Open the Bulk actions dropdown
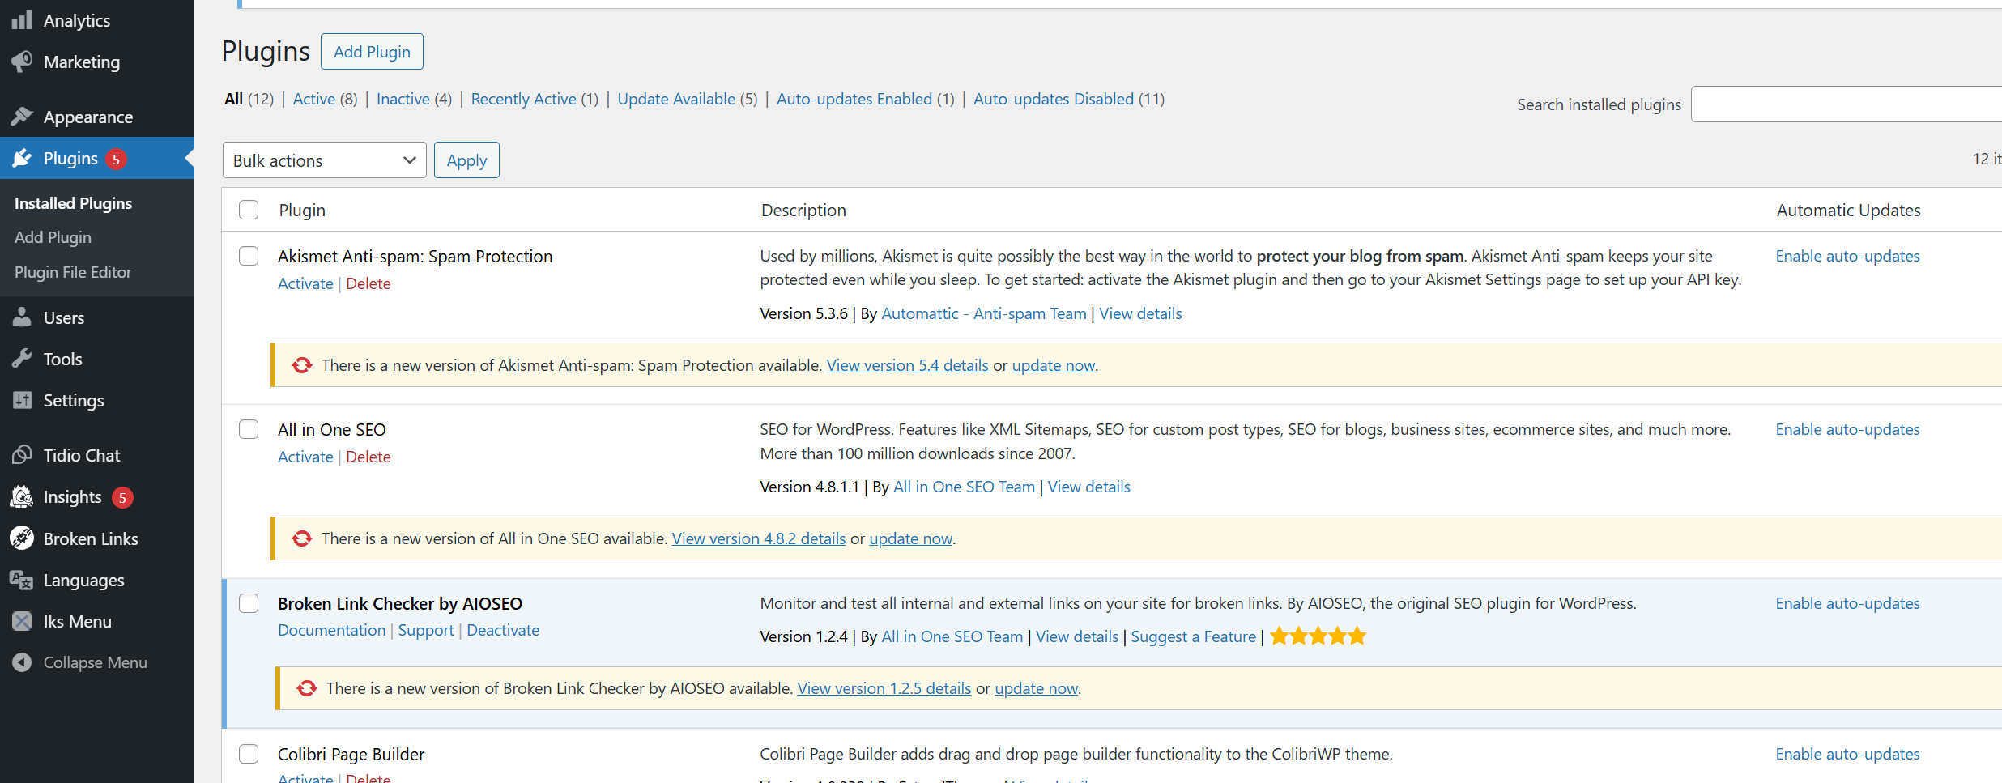The height and width of the screenshot is (783, 2002). click(324, 160)
